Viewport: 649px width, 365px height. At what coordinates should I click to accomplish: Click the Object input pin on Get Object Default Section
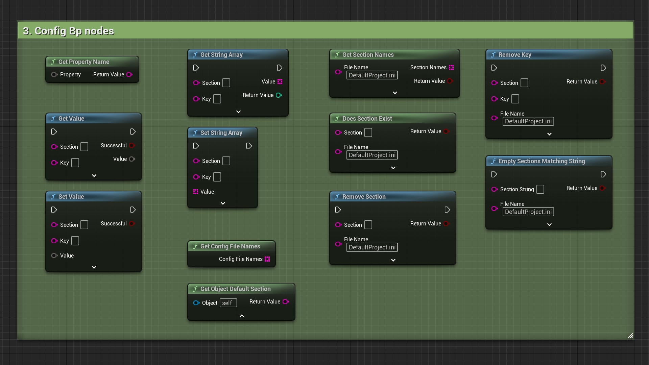(196, 303)
